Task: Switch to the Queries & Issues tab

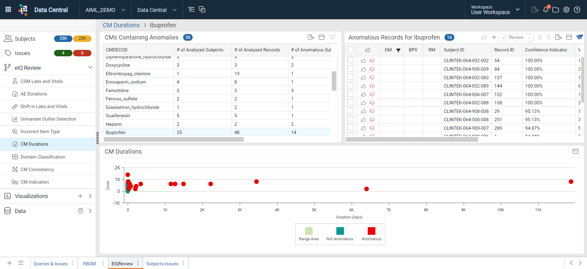Action: click(50, 263)
